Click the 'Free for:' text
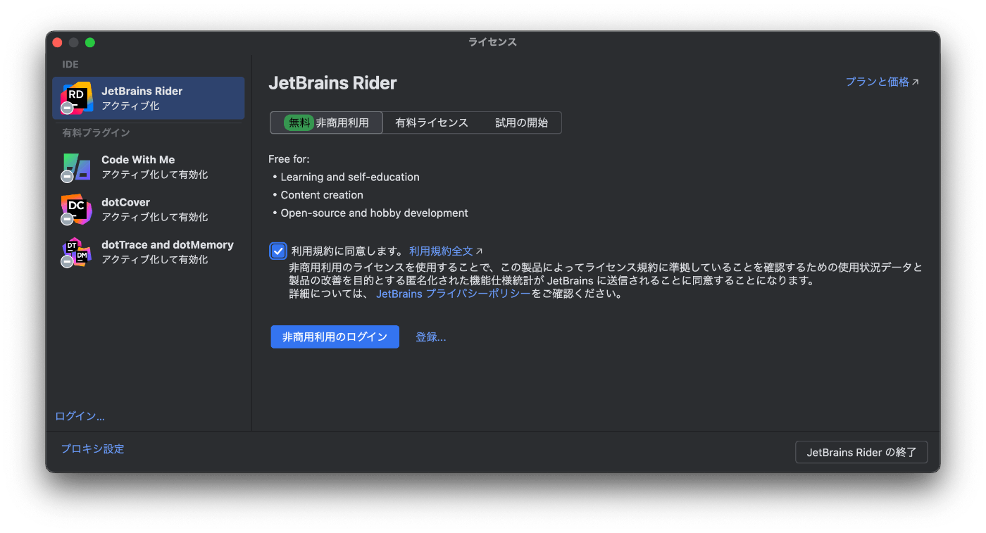 (289, 159)
